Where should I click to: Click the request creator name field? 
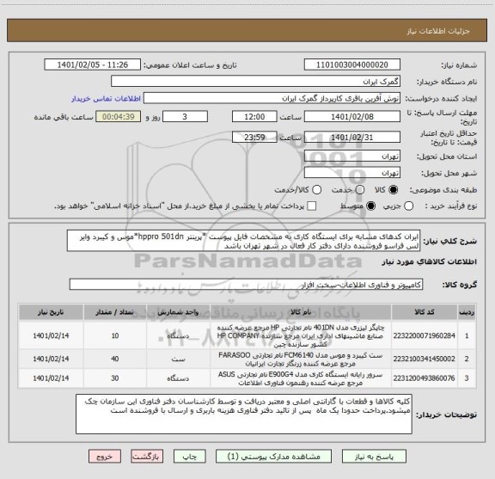(x=272, y=98)
